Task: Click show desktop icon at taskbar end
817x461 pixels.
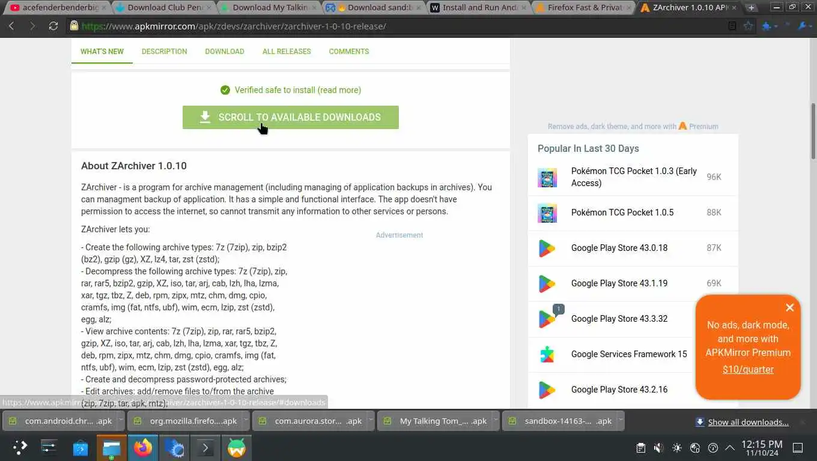Action: [798, 448]
